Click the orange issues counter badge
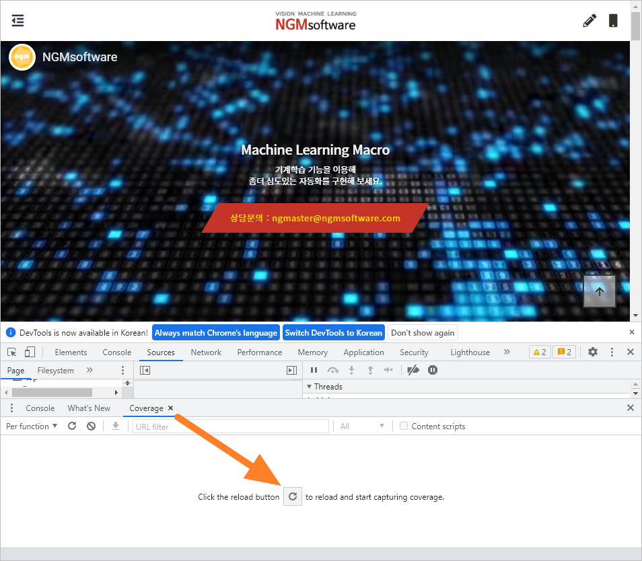The height and width of the screenshot is (561, 642). [564, 352]
